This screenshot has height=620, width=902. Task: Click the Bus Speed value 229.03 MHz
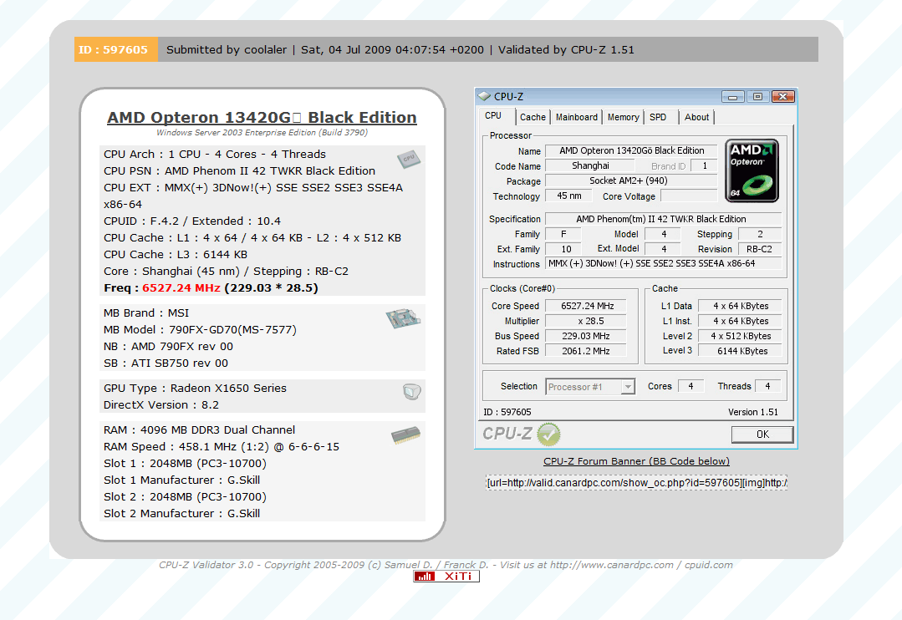pos(588,336)
